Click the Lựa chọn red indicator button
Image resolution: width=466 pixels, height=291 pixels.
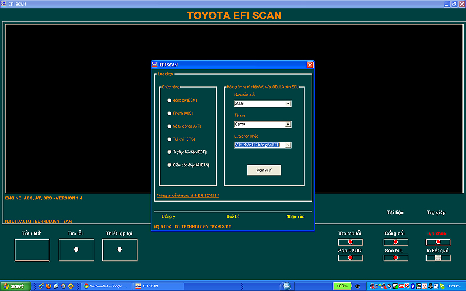[438, 242]
